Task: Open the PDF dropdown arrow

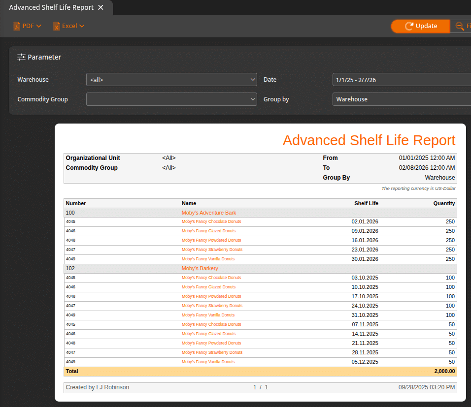Action: 39,26
